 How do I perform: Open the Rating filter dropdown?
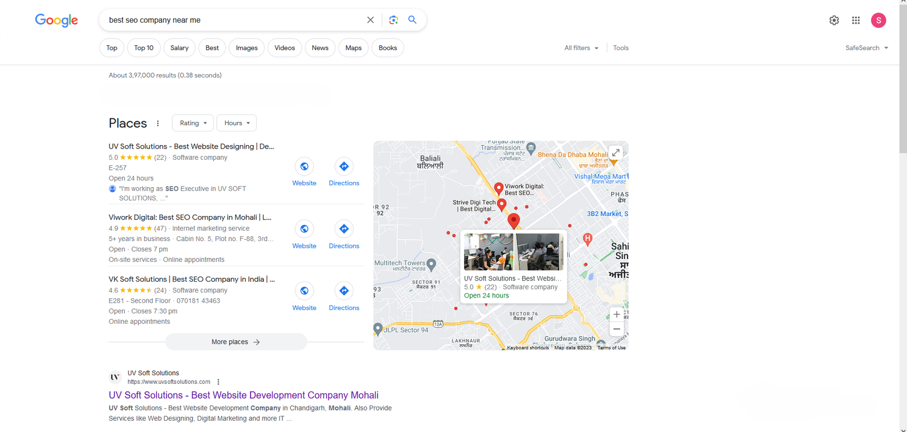click(193, 123)
